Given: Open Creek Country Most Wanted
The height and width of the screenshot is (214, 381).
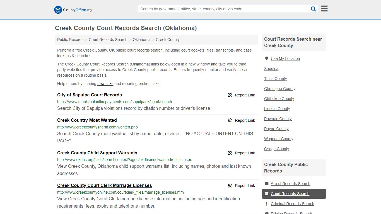Looking at the screenshot, I should point(87,120).
